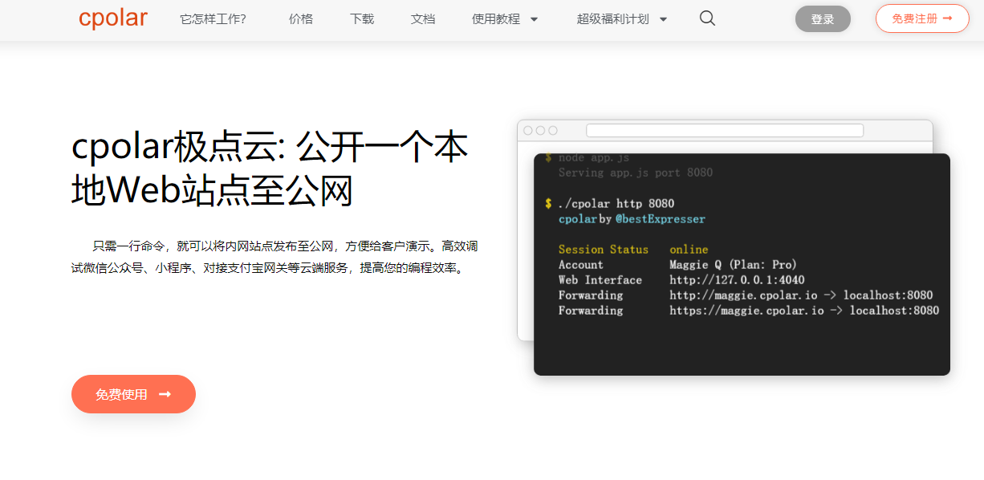Click the yellow traffic light circle on terminal window
The image size is (984, 480).
[x=541, y=129]
